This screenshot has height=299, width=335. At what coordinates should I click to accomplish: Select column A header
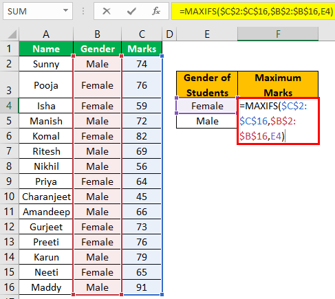point(46,34)
